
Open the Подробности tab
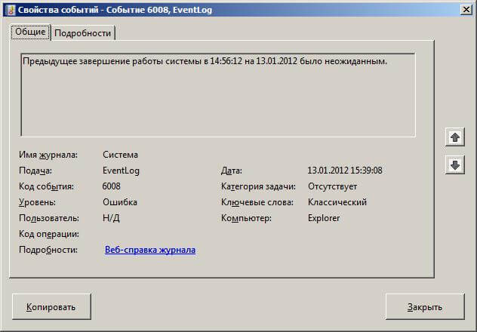coord(83,32)
